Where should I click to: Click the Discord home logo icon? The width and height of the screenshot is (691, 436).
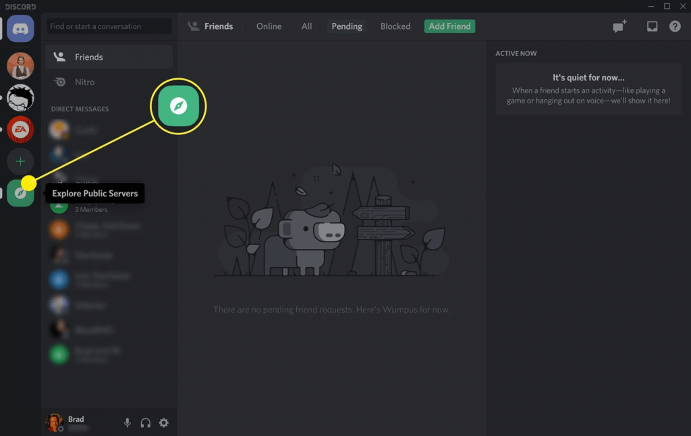pos(20,28)
